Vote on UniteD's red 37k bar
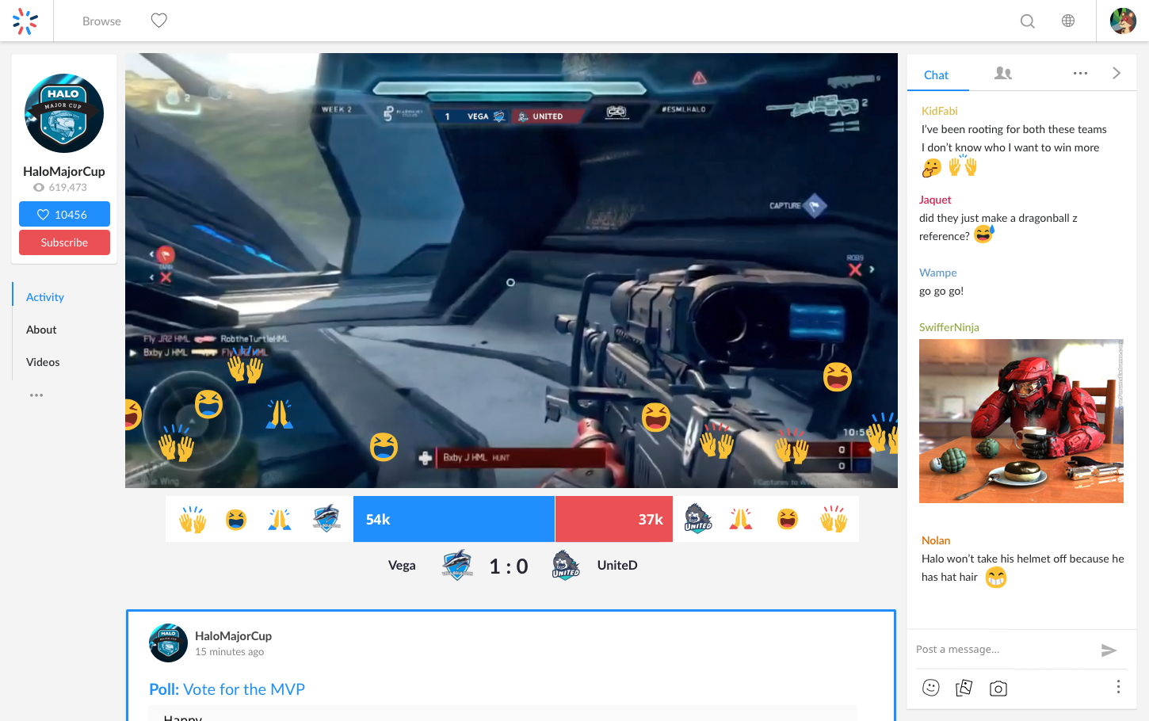Screen dimensions: 1149x721 pyautogui.click(x=614, y=519)
